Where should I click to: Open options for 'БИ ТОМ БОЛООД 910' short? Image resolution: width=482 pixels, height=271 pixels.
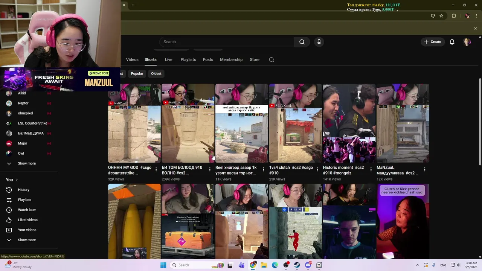coord(210,169)
